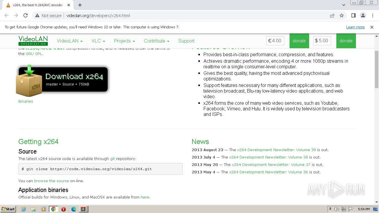Click the Getting x264 heading
379x213 pixels.
tap(38, 142)
